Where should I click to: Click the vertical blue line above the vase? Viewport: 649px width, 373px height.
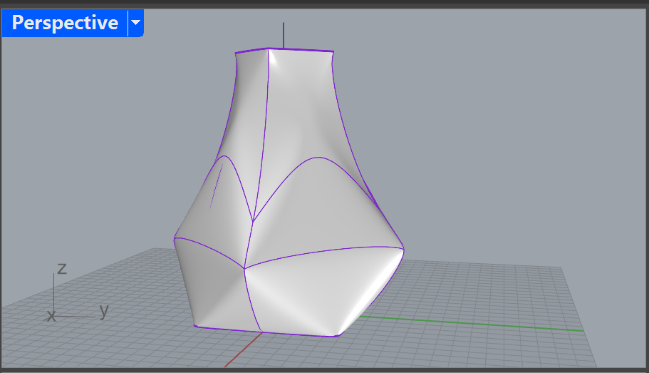(x=284, y=34)
